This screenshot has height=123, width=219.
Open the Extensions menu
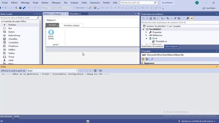pyautogui.click(x=95, y=3)
